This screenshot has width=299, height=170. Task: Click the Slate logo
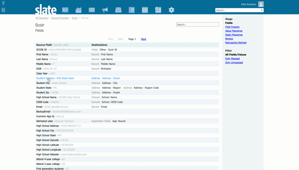tap(46, 9)
